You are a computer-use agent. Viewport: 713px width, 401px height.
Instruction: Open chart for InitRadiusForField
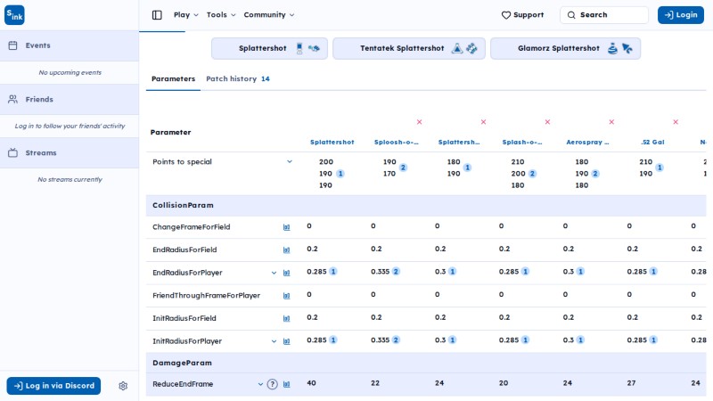[286, 318]
